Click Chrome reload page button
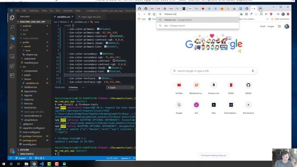The width and height of the screenshot is (297, 167). pyautogui.click(x=149, y=14)
